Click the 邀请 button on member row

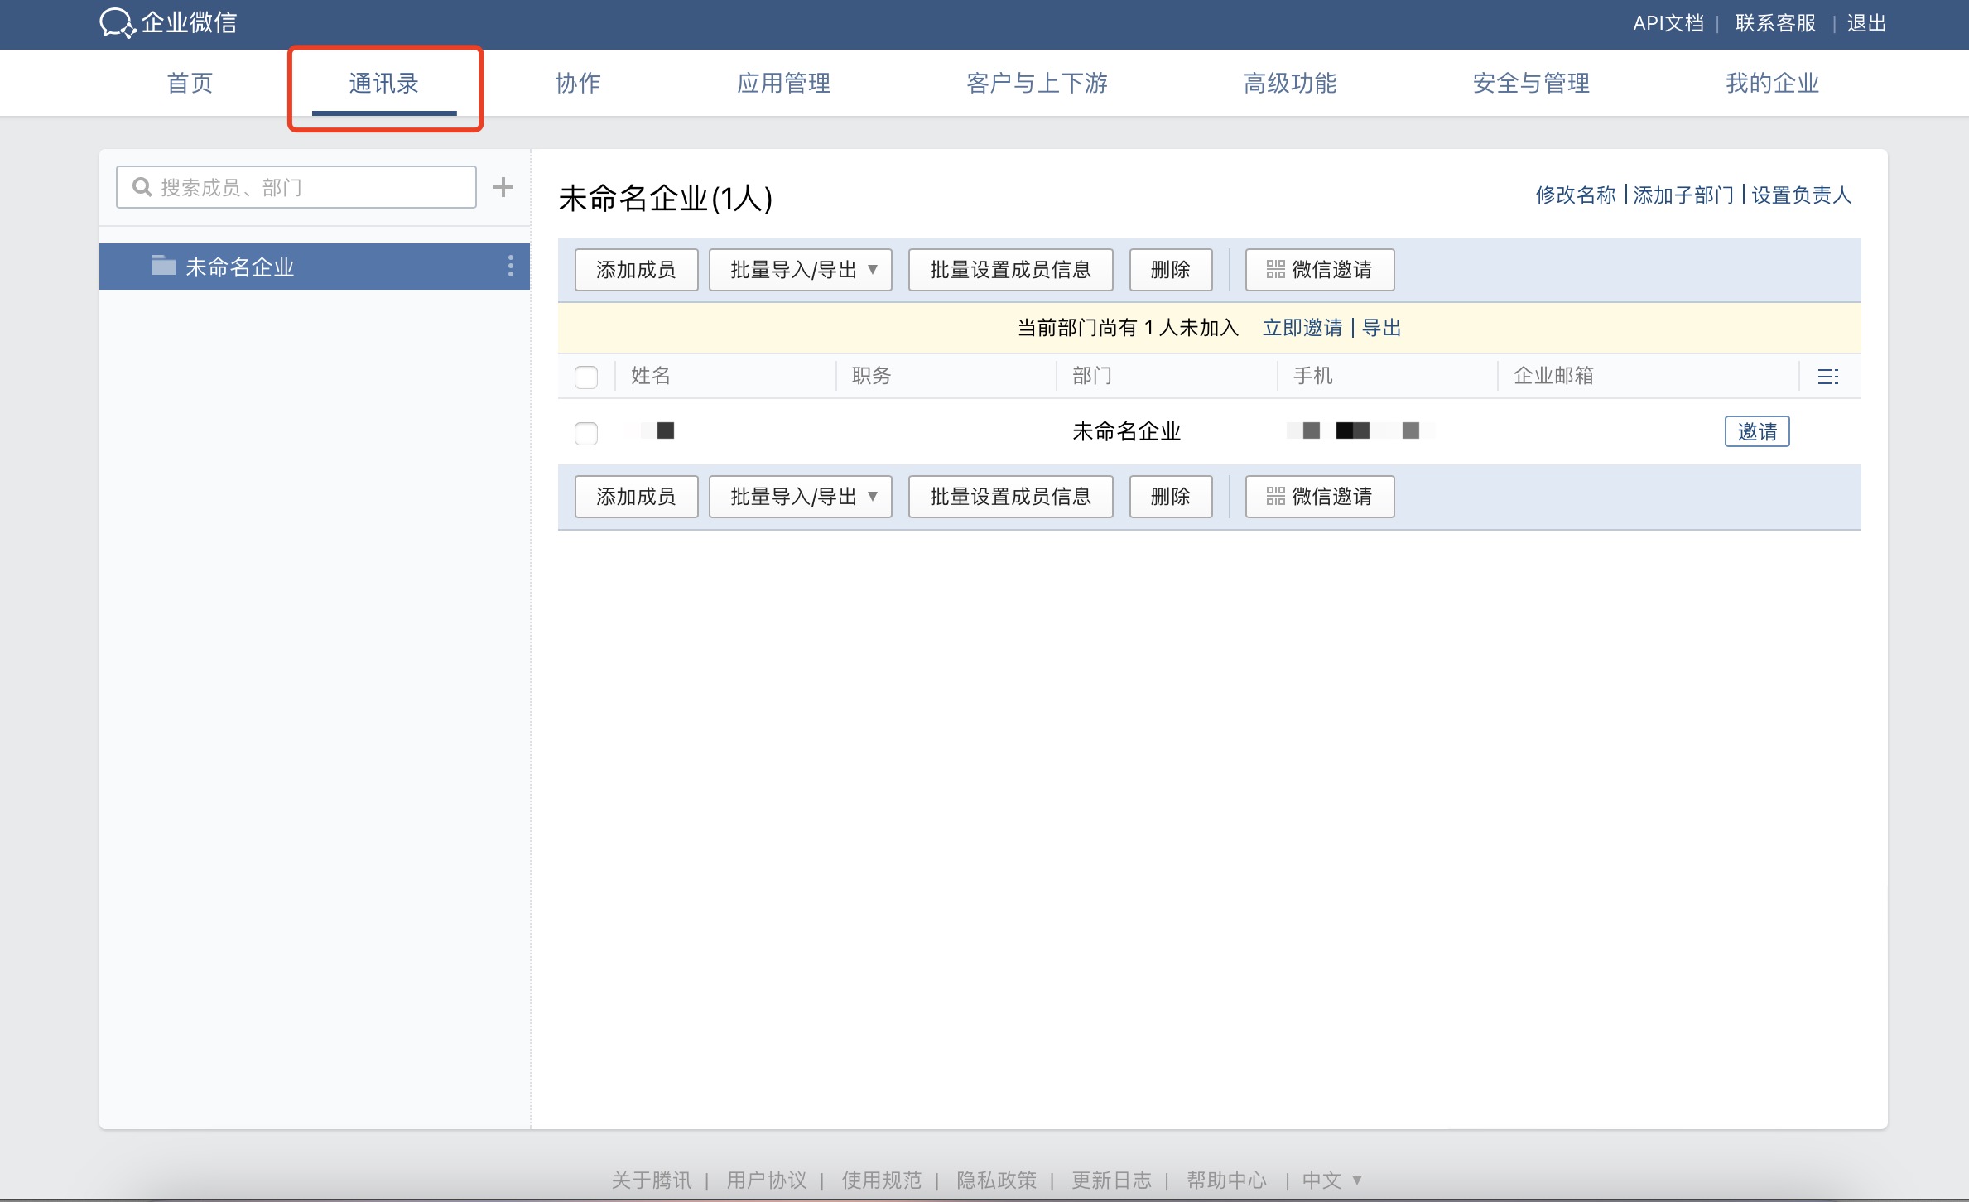1757,431
